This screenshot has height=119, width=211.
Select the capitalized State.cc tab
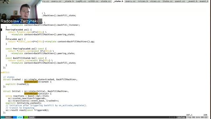167,1
